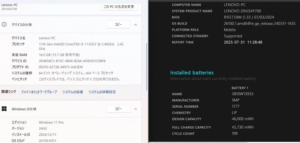Screen dimensions: 300x143
Task: Select the OS build value 26100.4351
Action: pyautogui.click(x=48, y=141)
